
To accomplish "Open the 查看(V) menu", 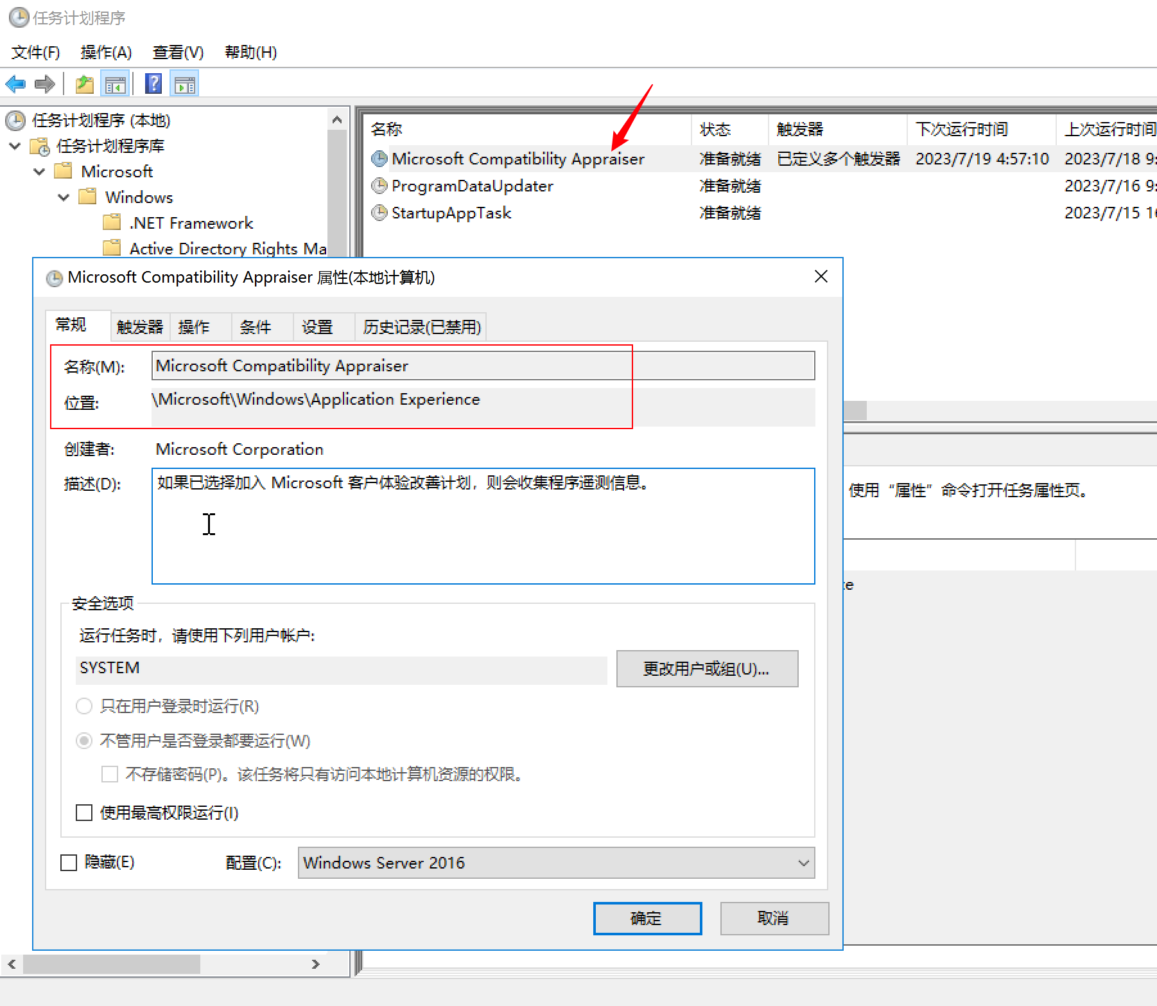I will [177, 52].
